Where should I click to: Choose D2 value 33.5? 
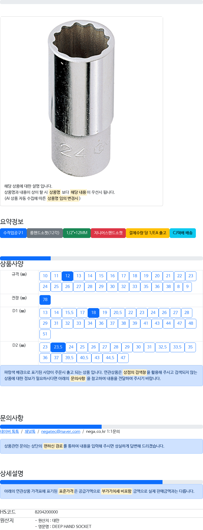tap(177, 347)
